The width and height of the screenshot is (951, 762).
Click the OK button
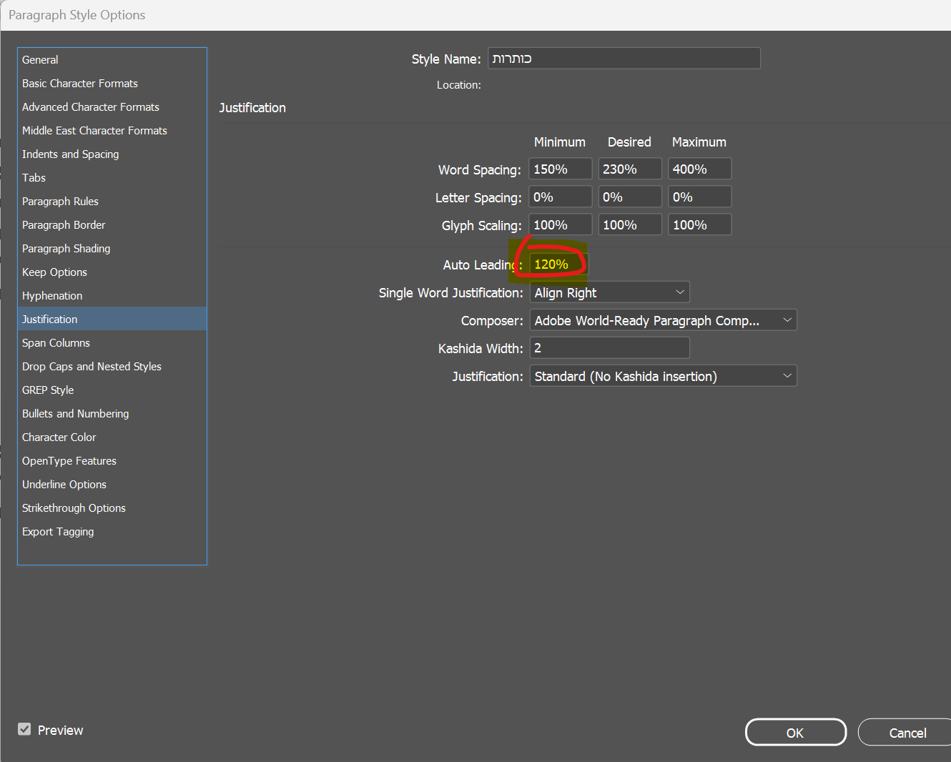click(x=796, y=733)
